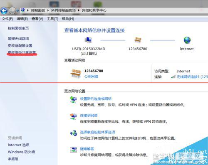Click the large bench icon beside 123456780
Viewport: 208px width, 165px height.
tap(76, 74)
